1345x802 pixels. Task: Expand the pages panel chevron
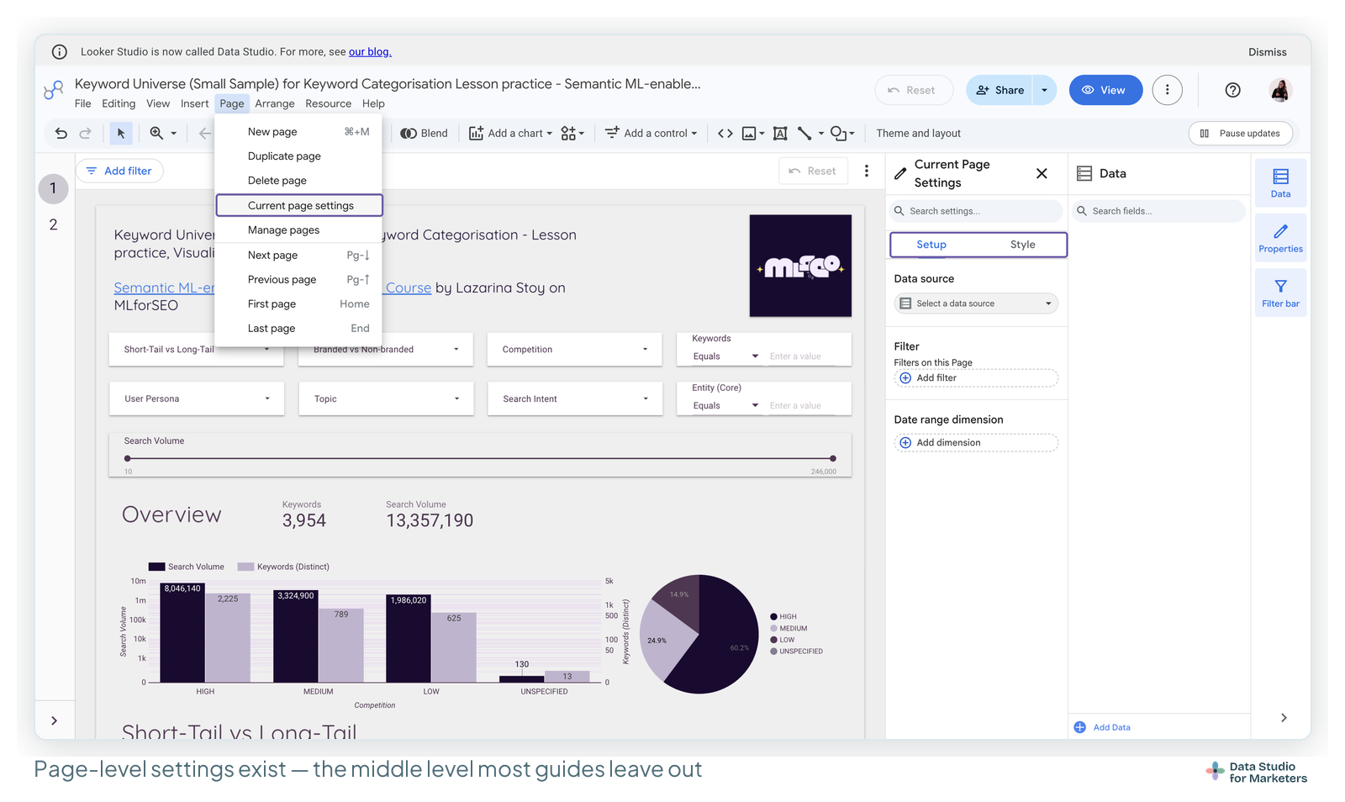(x=54, y=720)
